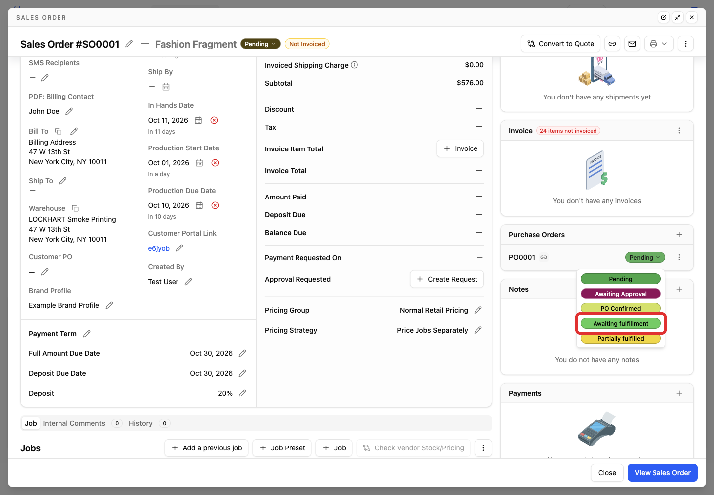Open the Job Preset button
714x495 pixels.
[282, 448]
